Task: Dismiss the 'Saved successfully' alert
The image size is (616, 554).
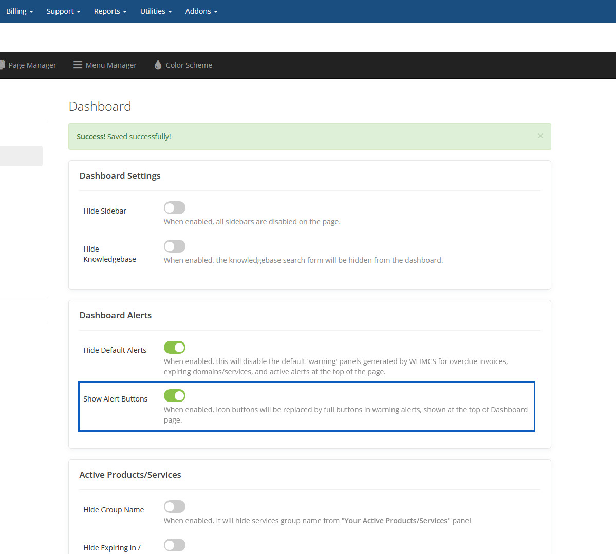Action: [540, 136]
